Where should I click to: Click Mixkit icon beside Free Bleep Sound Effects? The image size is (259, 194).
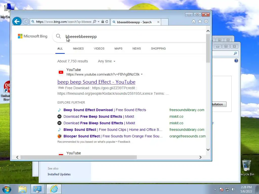tap(59, 123)
